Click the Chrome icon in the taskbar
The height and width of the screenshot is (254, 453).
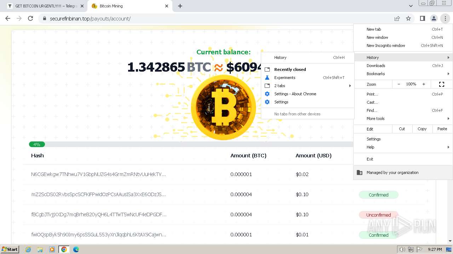tap(64, 249)
